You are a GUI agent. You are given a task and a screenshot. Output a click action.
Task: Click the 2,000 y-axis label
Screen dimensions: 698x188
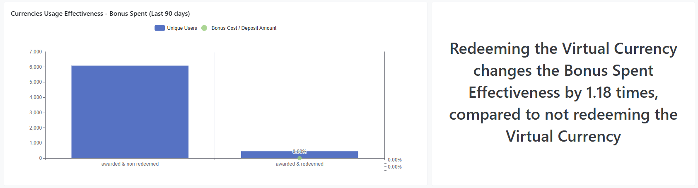tap(36, 128)
